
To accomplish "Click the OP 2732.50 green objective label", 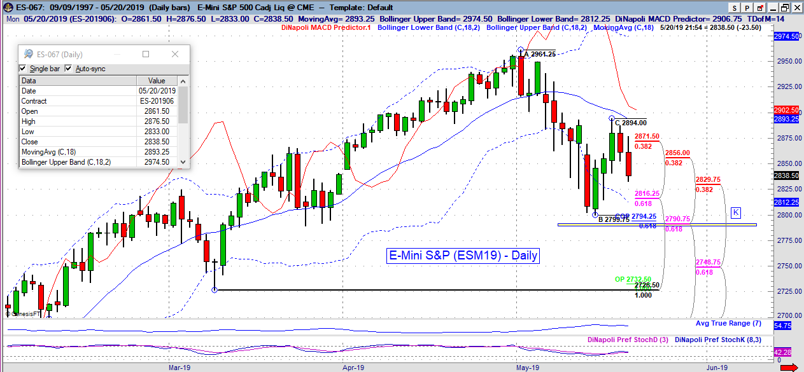I will tap(633, 279).
